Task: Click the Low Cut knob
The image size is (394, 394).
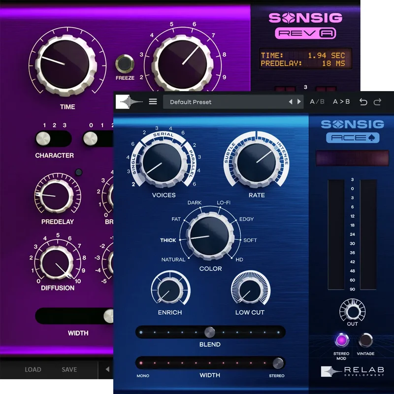Action: click(250, 291)
